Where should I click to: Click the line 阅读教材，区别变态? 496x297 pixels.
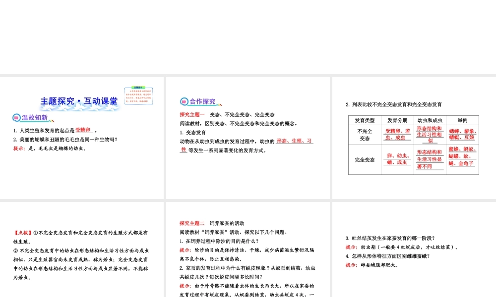[239, 123]
